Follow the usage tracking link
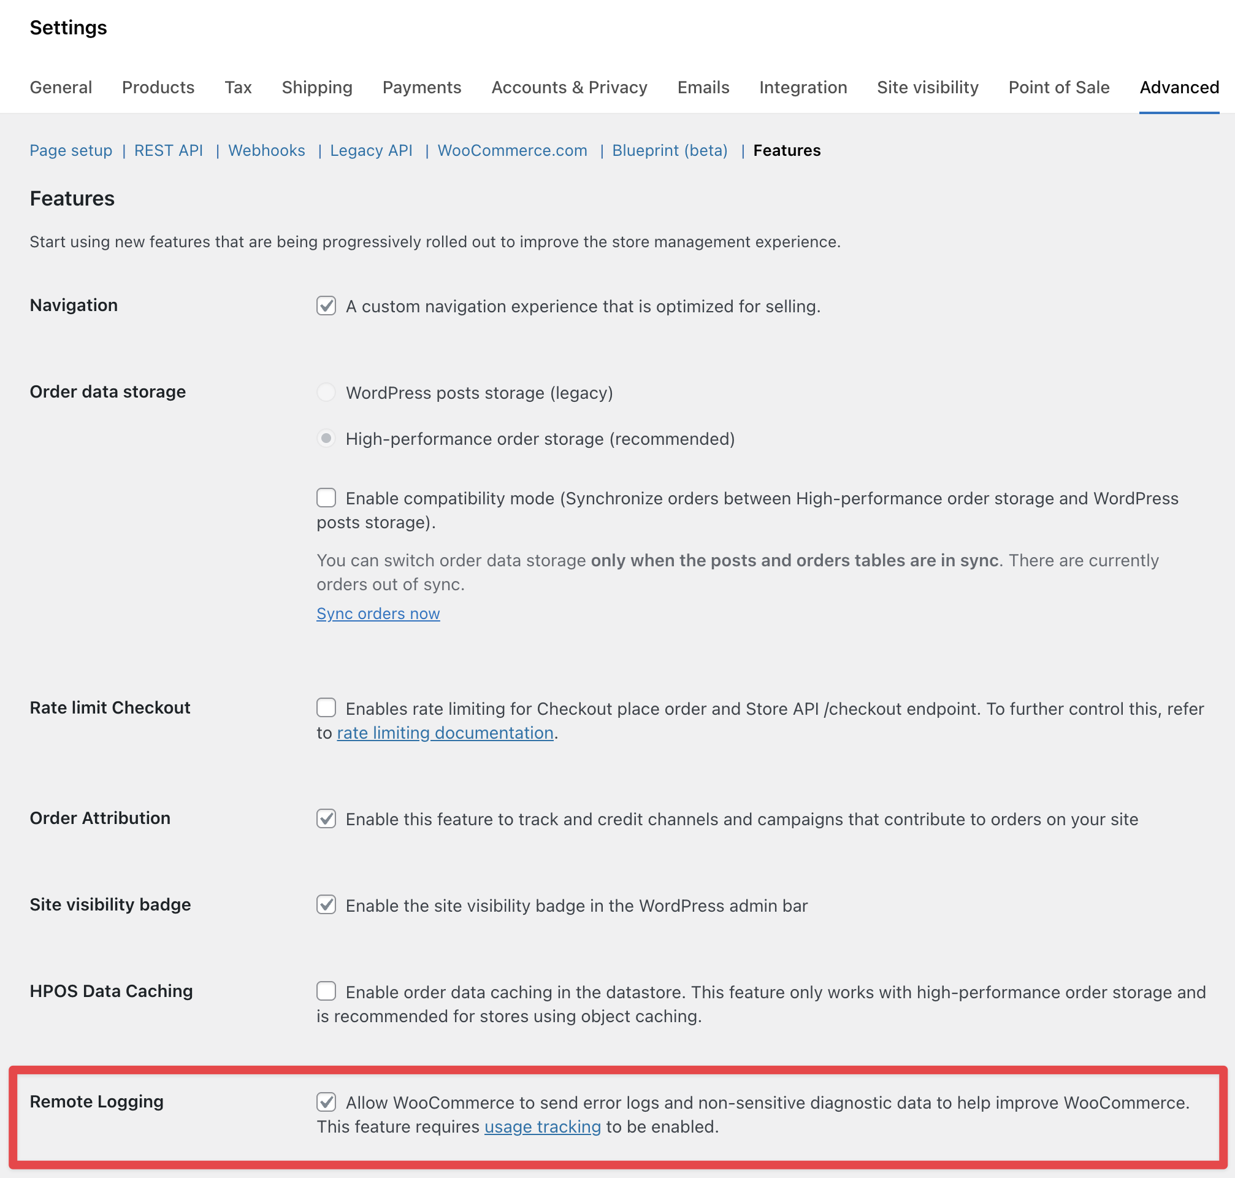This screenshot has height=1178, width=1235. pyautogui.click(x=542, y=1126)
